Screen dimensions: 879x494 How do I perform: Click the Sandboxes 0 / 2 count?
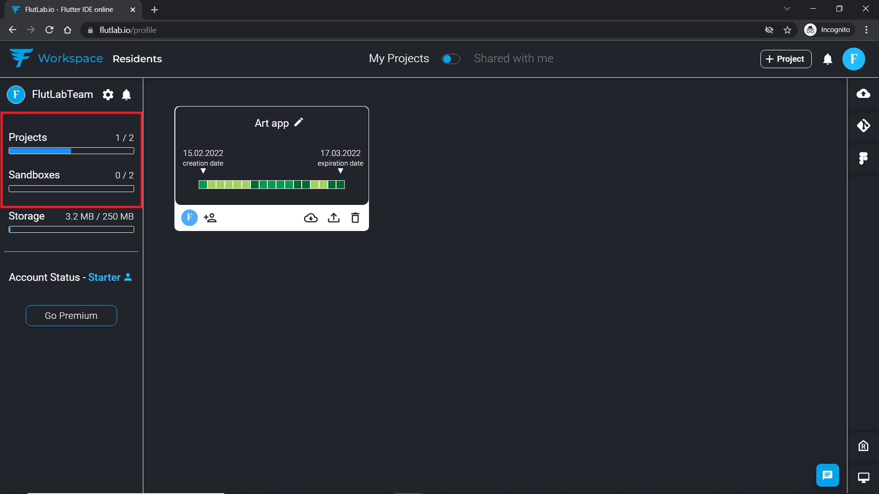[125, 175]
